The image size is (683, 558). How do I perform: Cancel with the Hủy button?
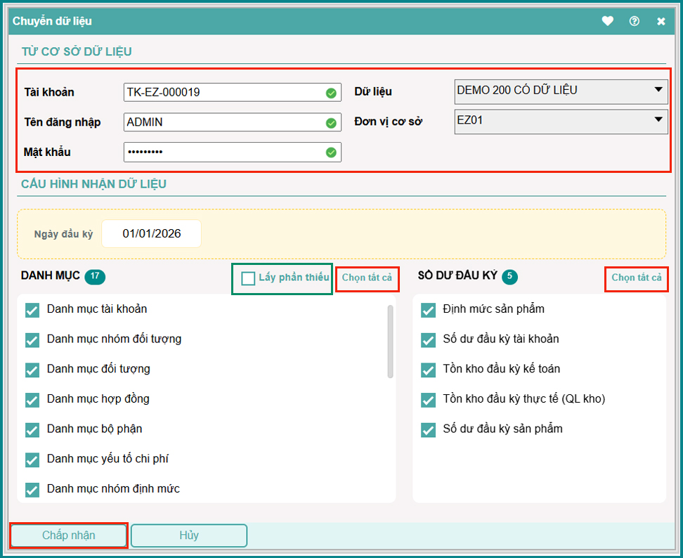[x=189, y=536]
